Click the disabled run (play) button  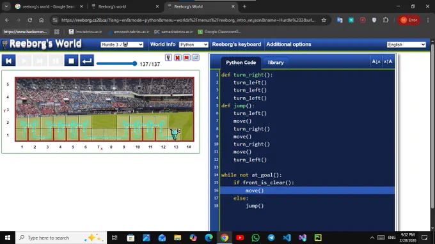[x=24, y=61]
